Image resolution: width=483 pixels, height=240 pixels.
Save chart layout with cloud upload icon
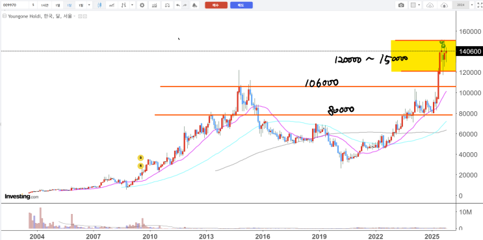(x=444, y=5)
